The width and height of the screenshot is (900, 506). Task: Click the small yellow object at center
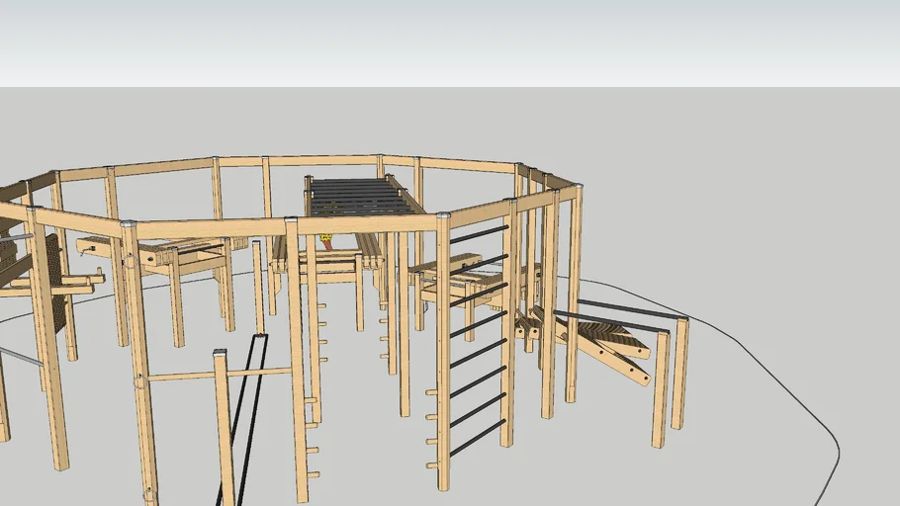point(326,238)
